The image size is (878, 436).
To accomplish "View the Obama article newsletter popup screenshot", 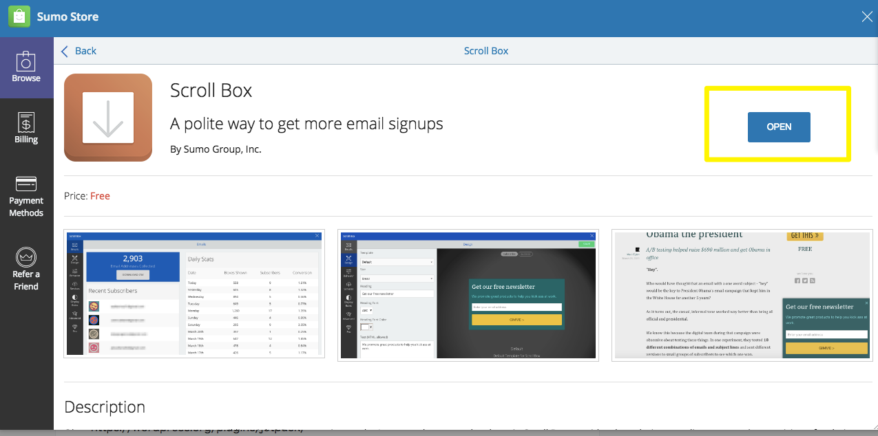I will pos(742,294).
